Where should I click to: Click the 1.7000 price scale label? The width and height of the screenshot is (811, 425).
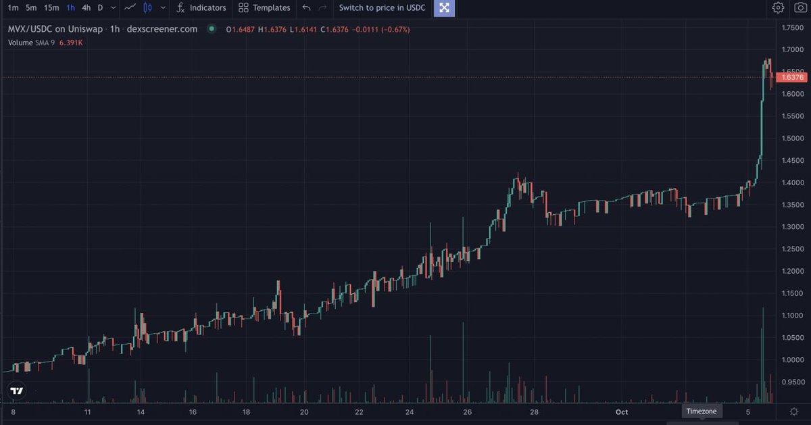click(x=793, y=49)
